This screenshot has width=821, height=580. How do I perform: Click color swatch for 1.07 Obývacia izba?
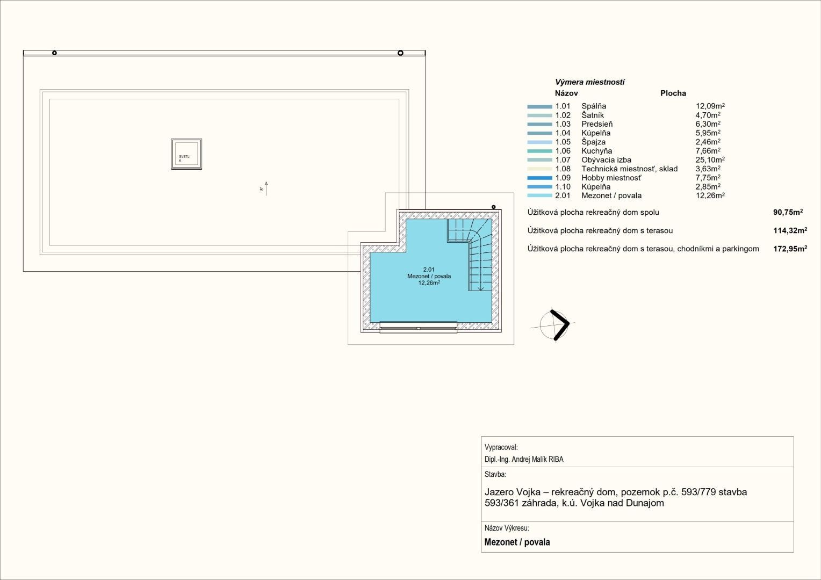pyautogui.click(x=539, y=160)
